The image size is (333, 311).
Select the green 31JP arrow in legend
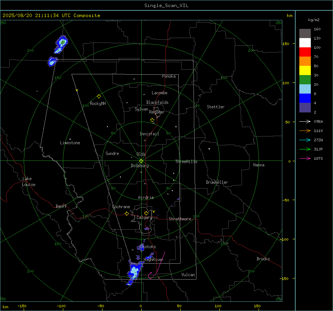[x=305, y=149]
